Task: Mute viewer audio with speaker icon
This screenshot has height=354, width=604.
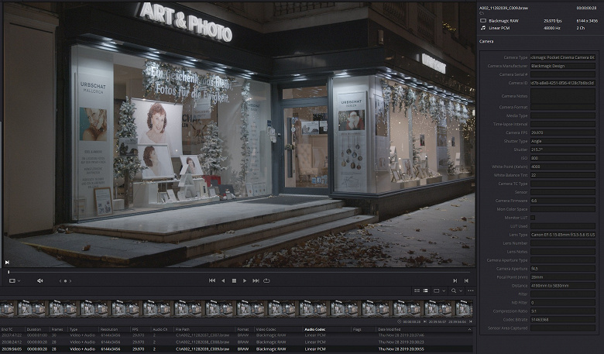Action: [40, 280]
